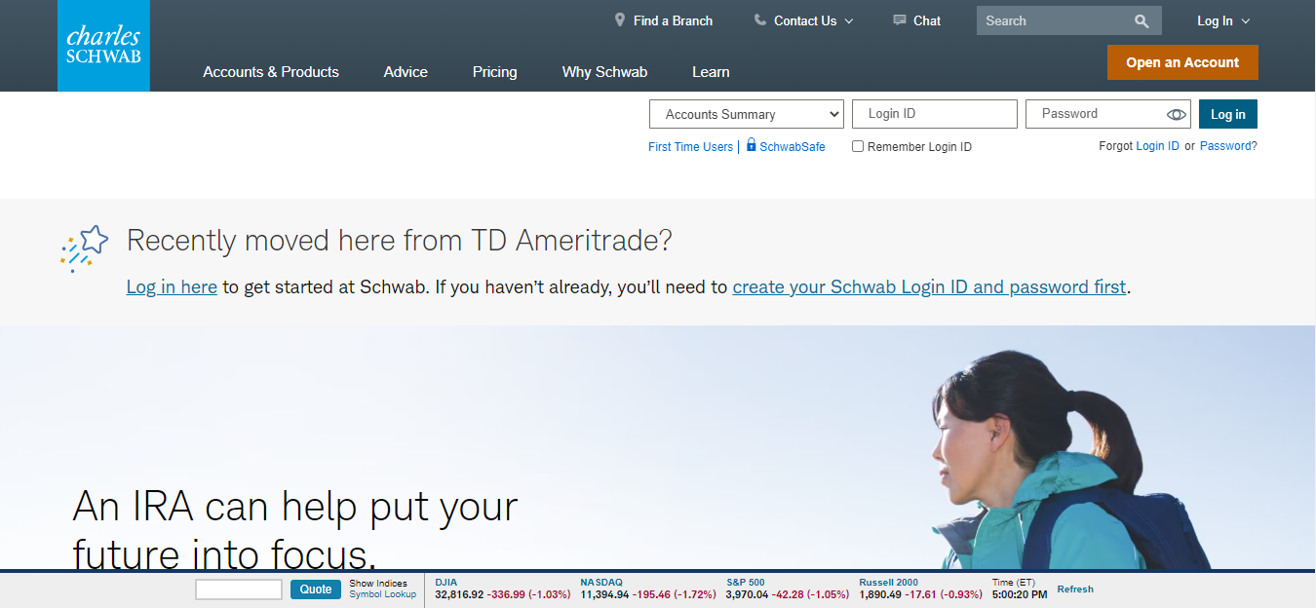The width and height of the screenshot is (1316, 608).
Task: Click the Russell 2000 index label
Action: pos(889,583)
